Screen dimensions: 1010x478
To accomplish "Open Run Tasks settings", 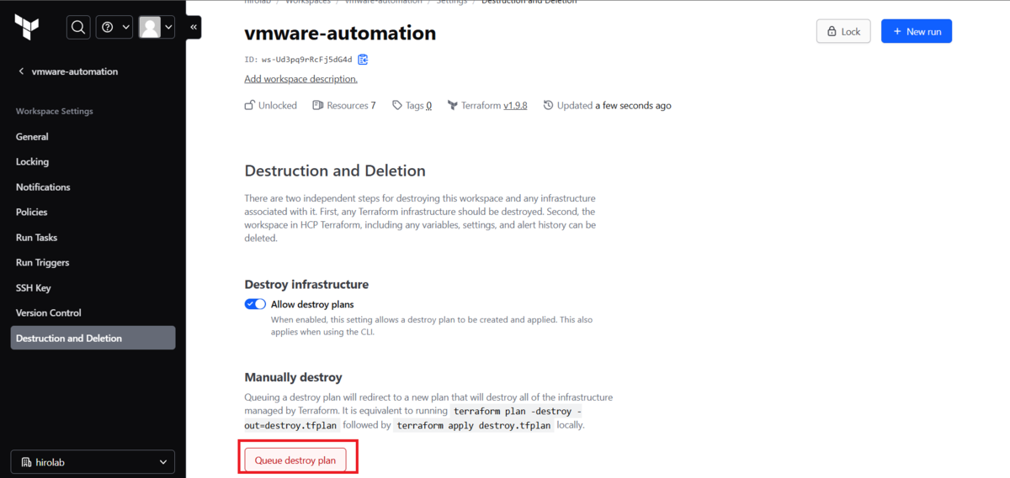I will pyautogui.click(x=37, y=238).
